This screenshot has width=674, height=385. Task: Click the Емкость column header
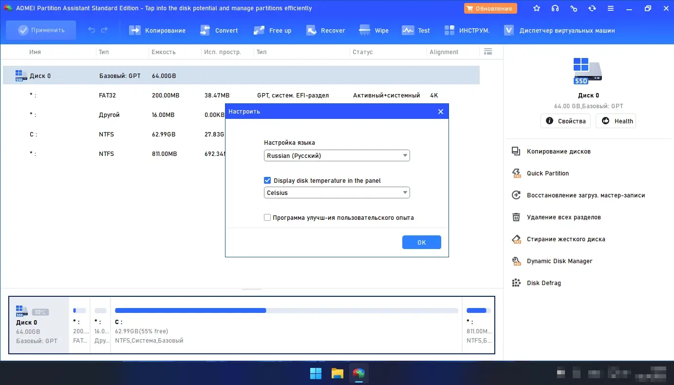[x=164, y=52]
